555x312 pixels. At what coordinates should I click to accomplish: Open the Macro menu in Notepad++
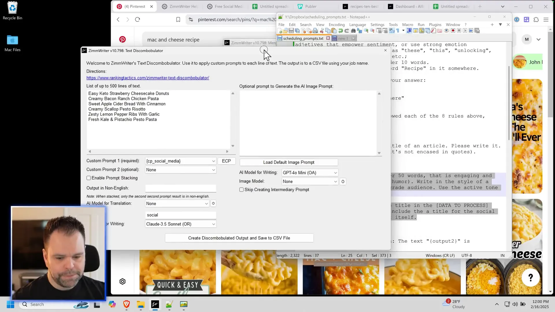pyautogui.click(x=408, y=25)
